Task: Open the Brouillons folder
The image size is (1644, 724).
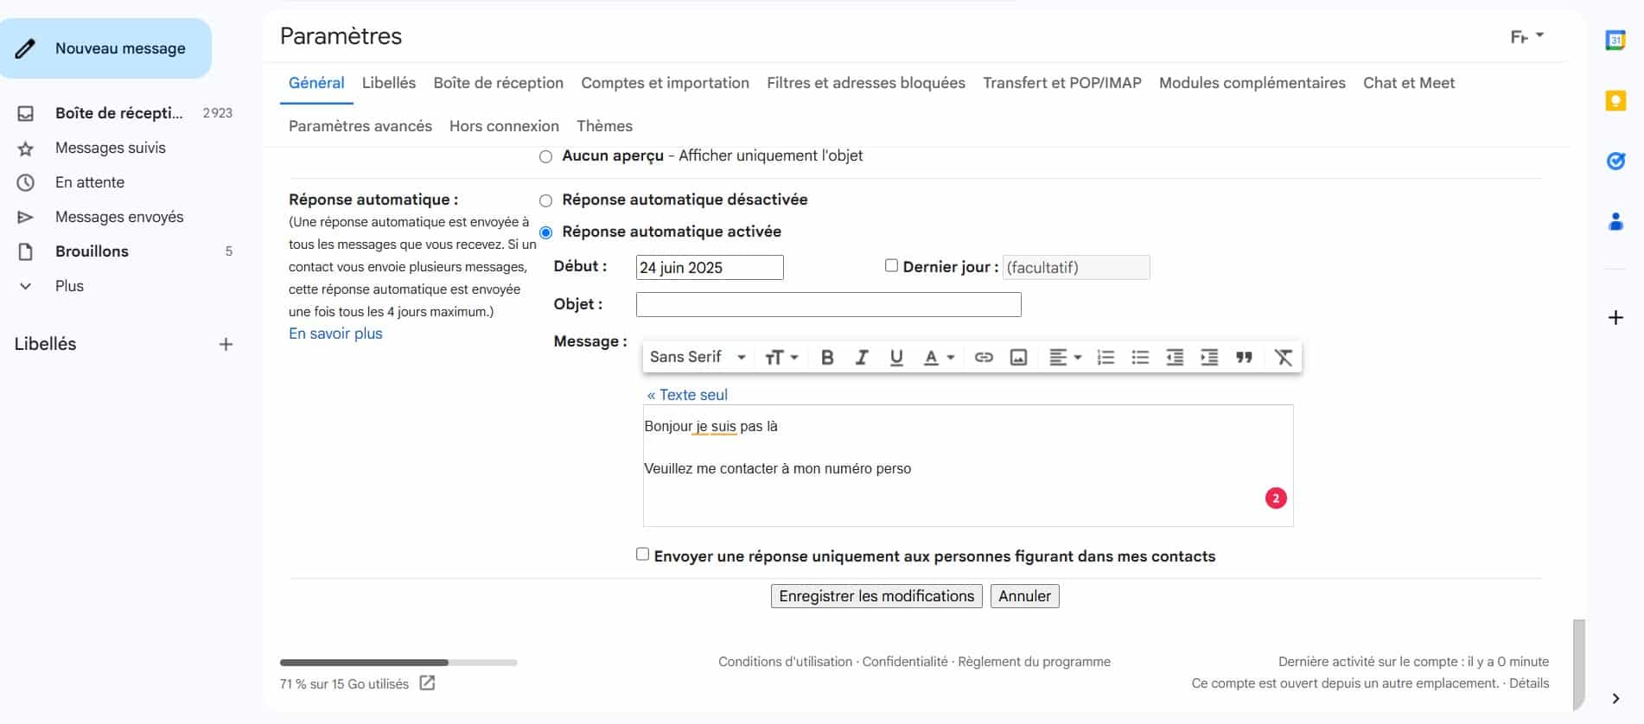Action: 92,251
